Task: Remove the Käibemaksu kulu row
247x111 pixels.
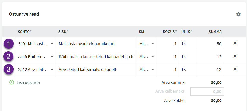Action: point(235,56)
